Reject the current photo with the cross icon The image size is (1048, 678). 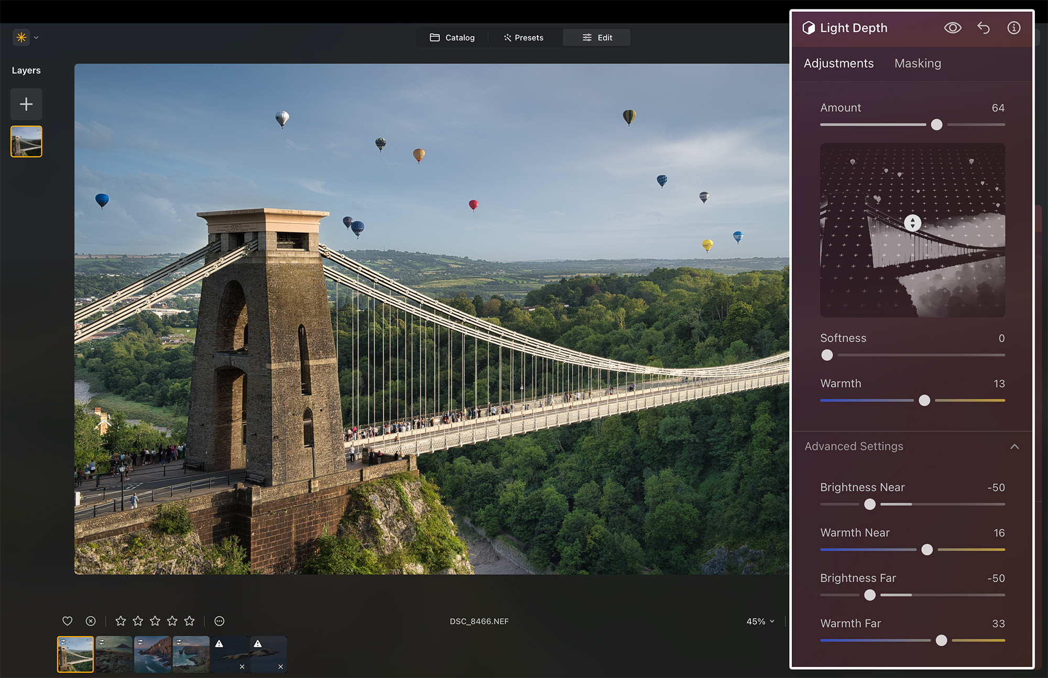point(90,621)
